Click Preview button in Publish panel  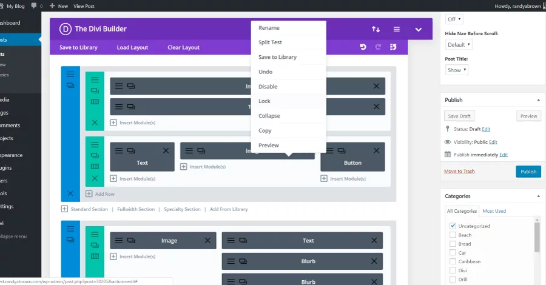coord(528,116)
